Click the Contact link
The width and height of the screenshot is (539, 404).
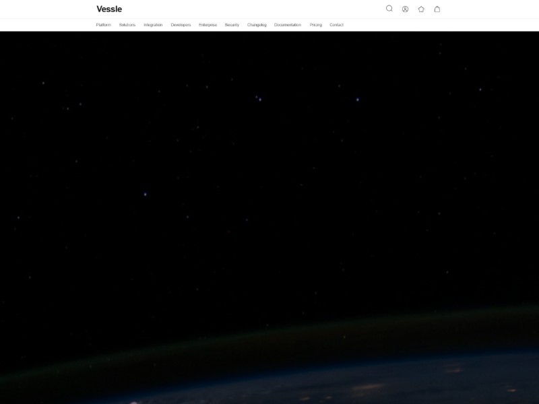pos(336,25)
